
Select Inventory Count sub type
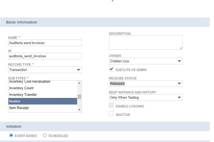click(43, 88)
